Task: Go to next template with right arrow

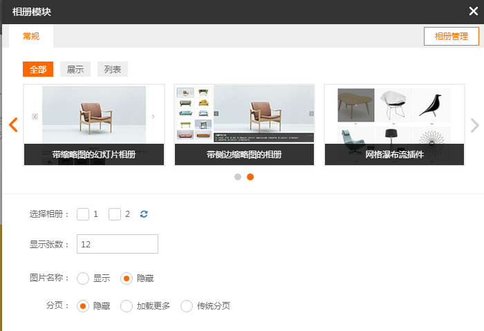Action: (474, 125)
